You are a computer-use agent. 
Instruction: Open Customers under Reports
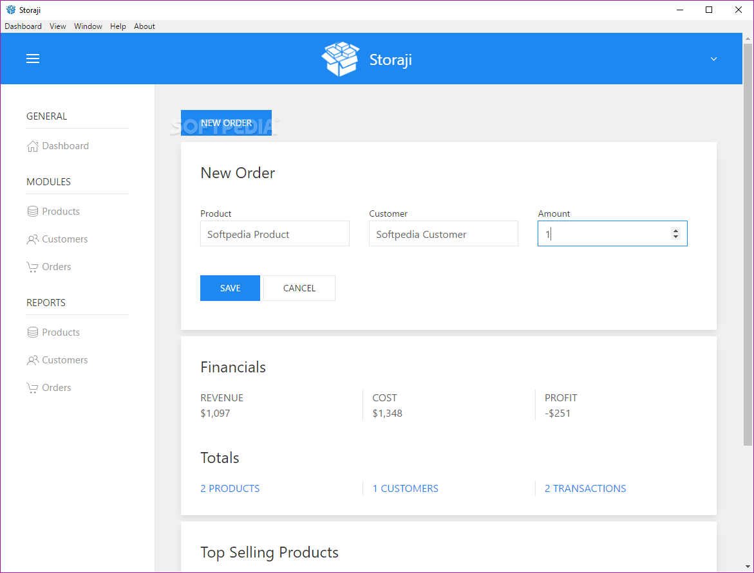click(65, 360)
